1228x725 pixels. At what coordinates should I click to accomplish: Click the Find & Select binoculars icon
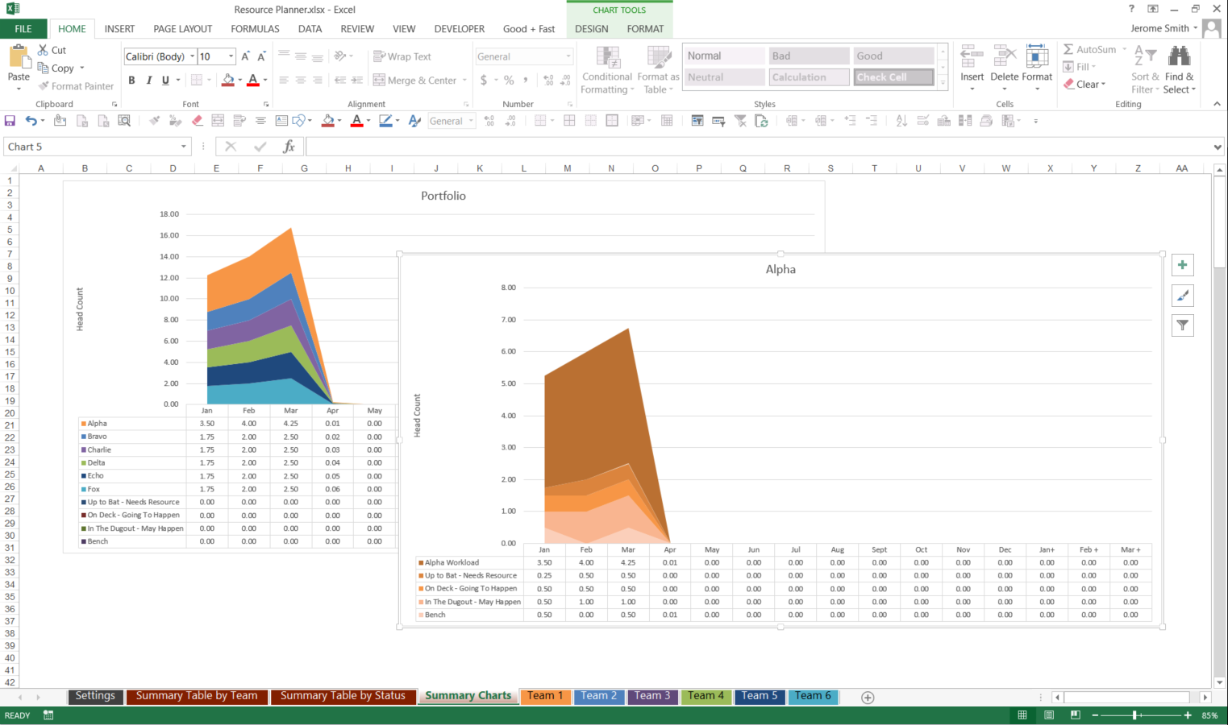[1179, 56]
